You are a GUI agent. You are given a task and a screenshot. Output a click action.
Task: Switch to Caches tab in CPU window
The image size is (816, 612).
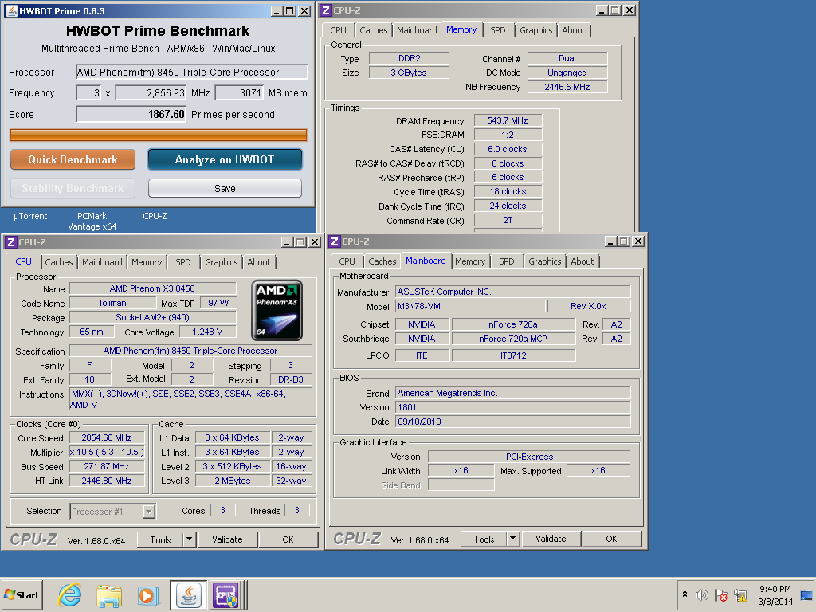pos(59,262)
